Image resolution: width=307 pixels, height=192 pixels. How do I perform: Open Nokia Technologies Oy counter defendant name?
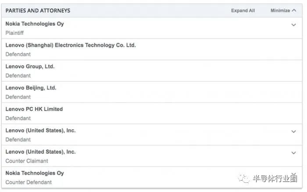[35, 173]
